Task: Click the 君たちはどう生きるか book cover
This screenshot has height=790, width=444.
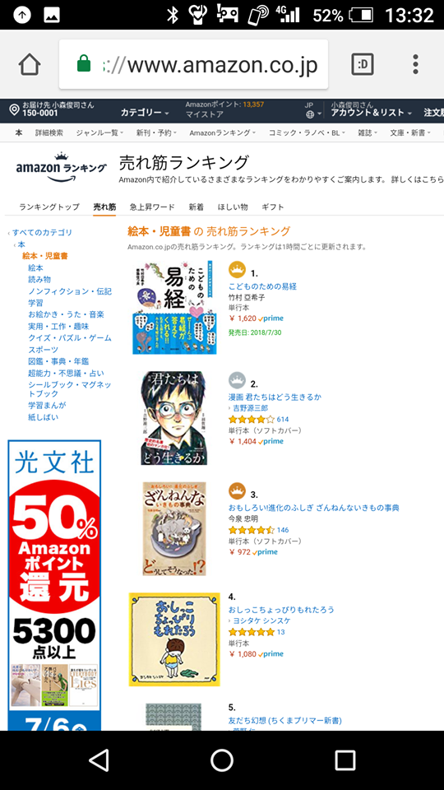Action: pyautogui.click(x=173, y=418)
